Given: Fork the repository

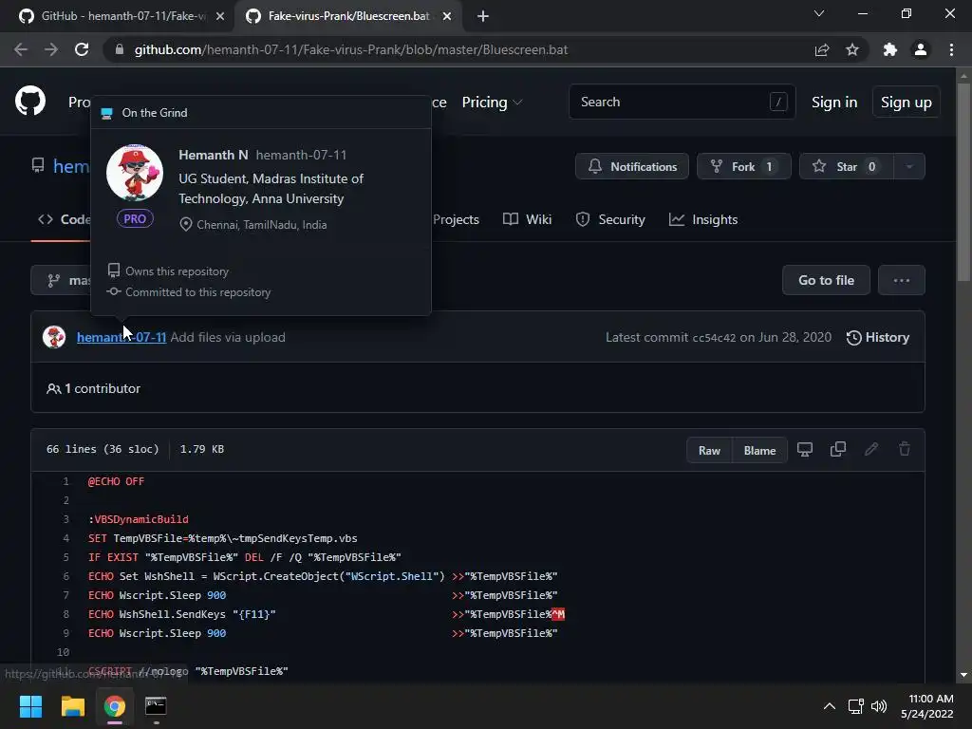Looking at the screenshot, I should click(x=744, y=166).
